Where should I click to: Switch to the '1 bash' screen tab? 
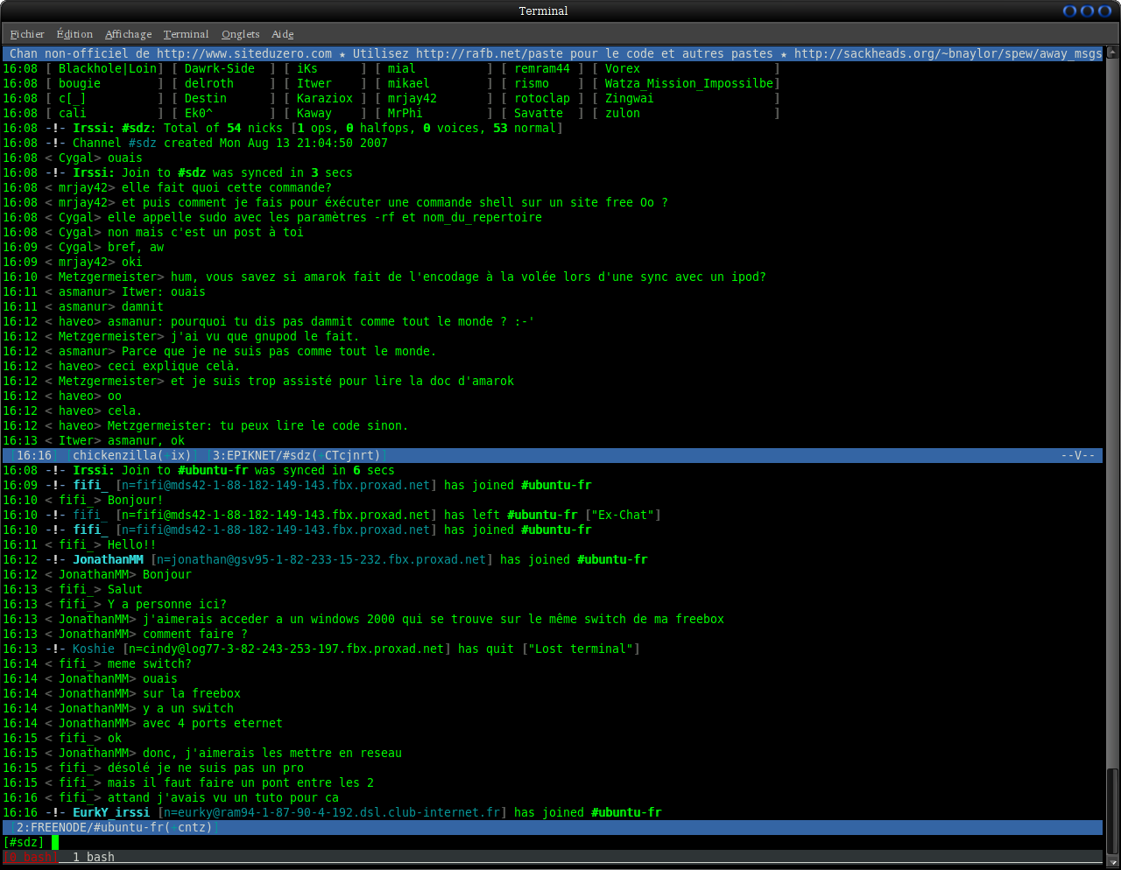(93, 857)
